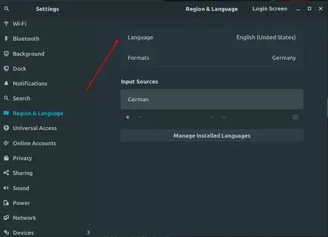Change Language from English (United States)
This screenshot has height=237, width=328.
[x=212, y=38]
